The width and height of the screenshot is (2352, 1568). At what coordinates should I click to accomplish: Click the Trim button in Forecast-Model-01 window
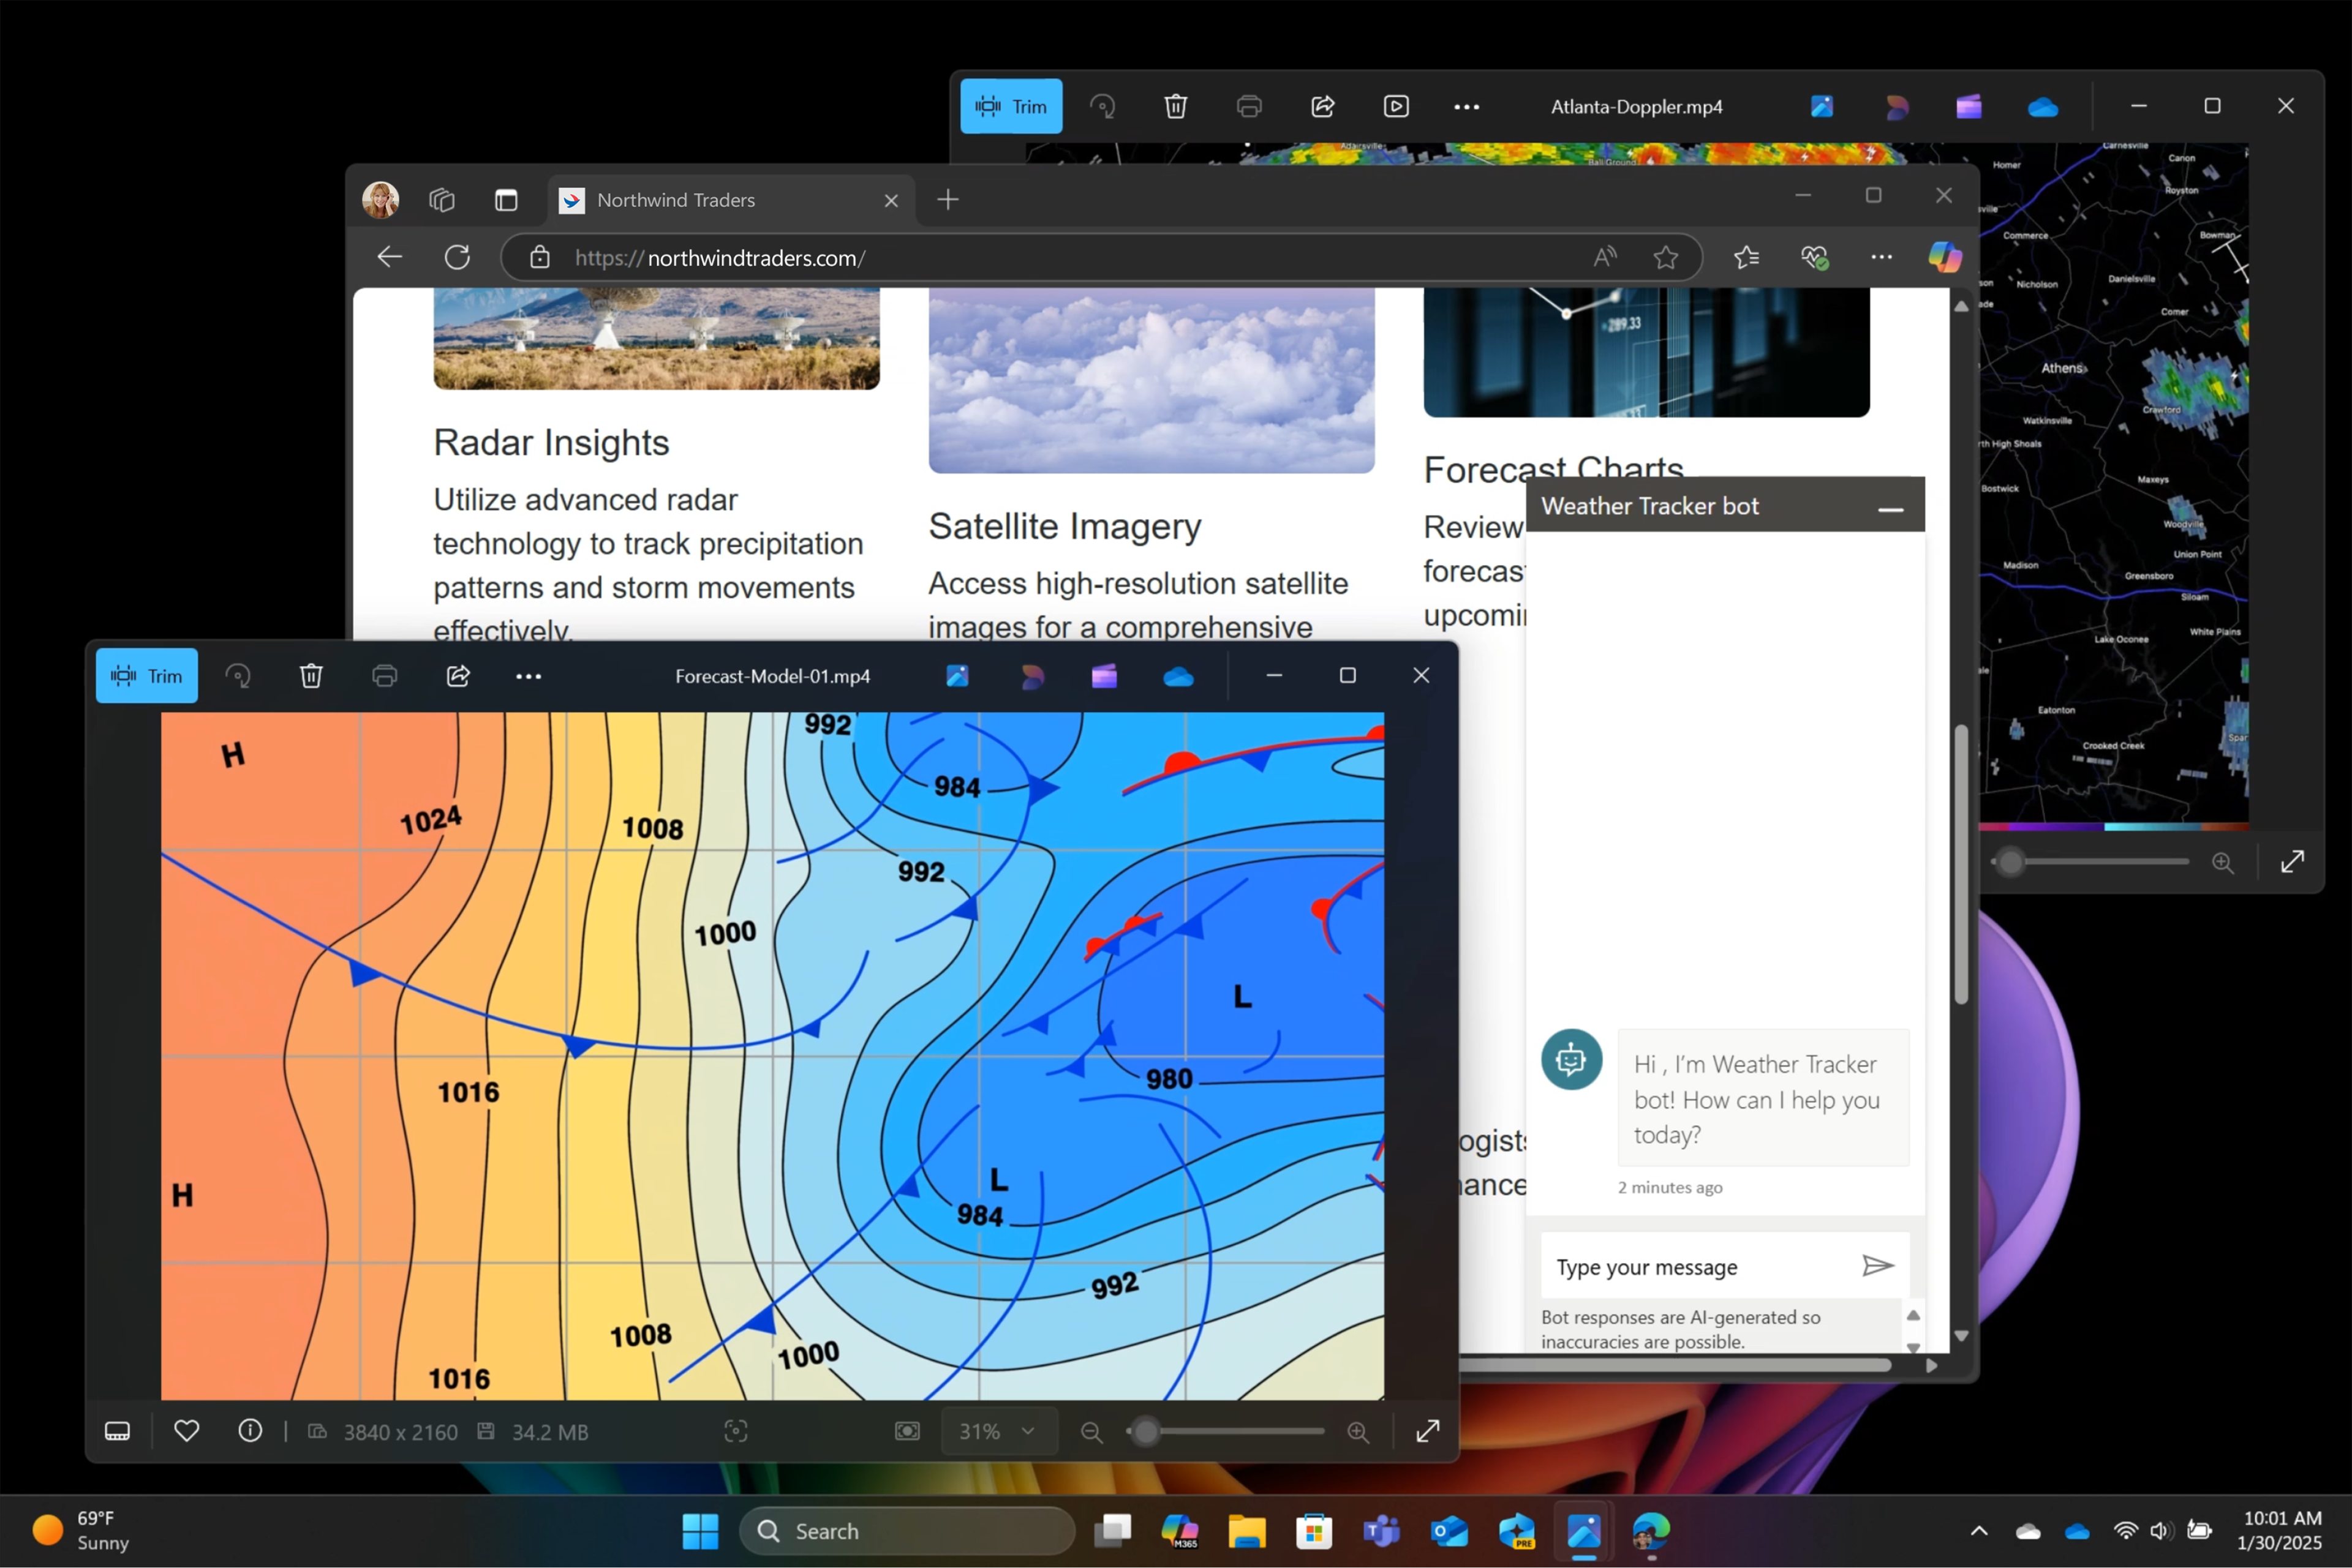147,676
